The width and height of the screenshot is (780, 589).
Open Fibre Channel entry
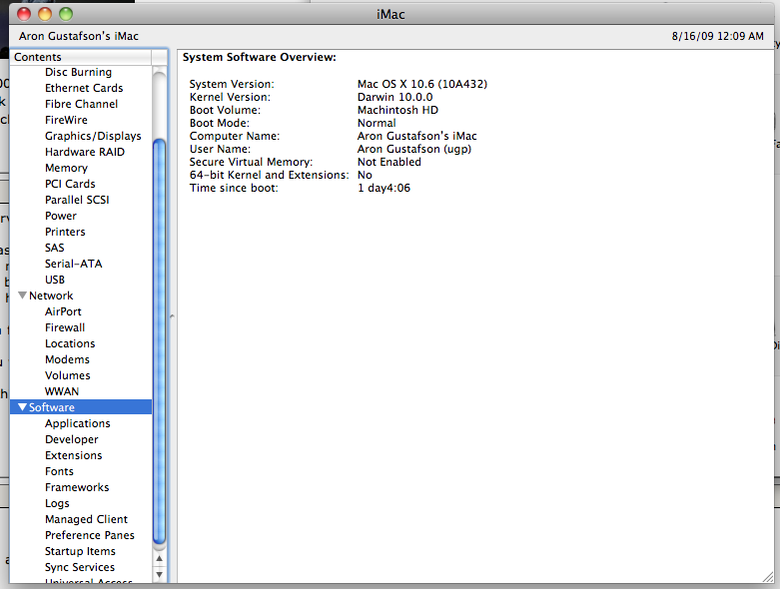tap(81, 104)
